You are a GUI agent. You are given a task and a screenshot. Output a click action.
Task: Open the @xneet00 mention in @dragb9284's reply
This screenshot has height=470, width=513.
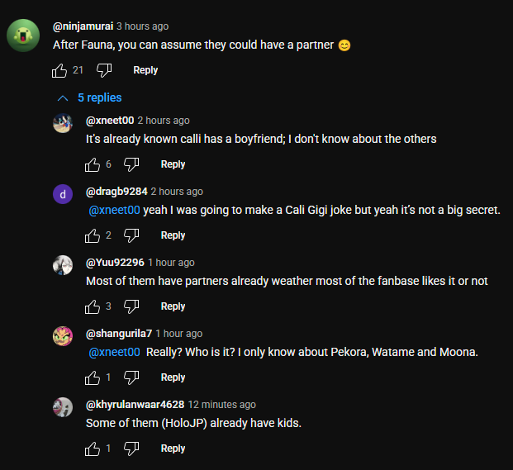point(114,210)
